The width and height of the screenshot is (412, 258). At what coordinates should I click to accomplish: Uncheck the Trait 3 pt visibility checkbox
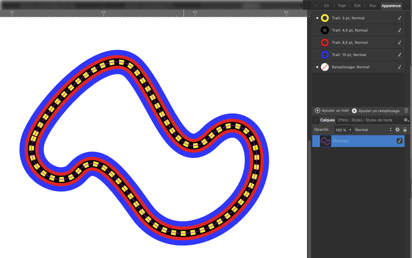point(399,18)
